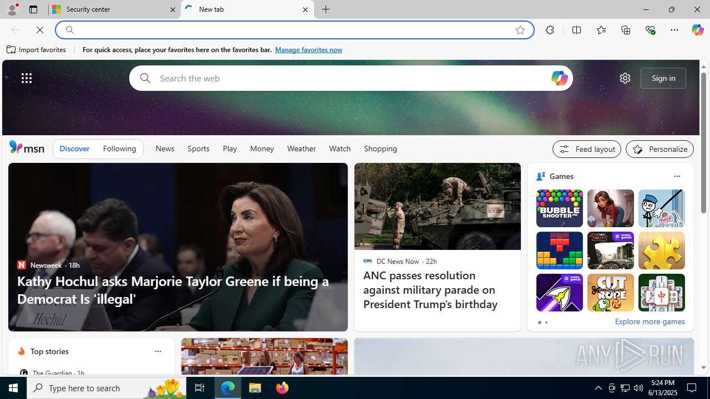Open the Collections icon
Image resolution: width=710 pixels, height=399 pixels.
tap(626, 30)
